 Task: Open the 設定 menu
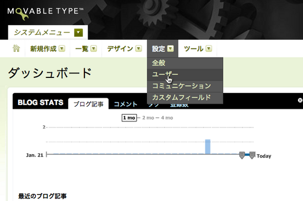pos(159,49)
